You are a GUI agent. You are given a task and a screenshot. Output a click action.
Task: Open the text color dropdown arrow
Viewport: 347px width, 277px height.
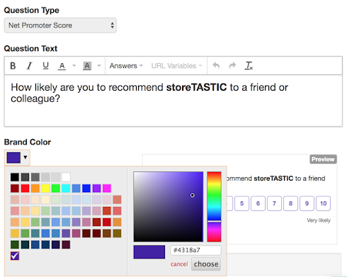pyautogui.click(x=74, y=66)
